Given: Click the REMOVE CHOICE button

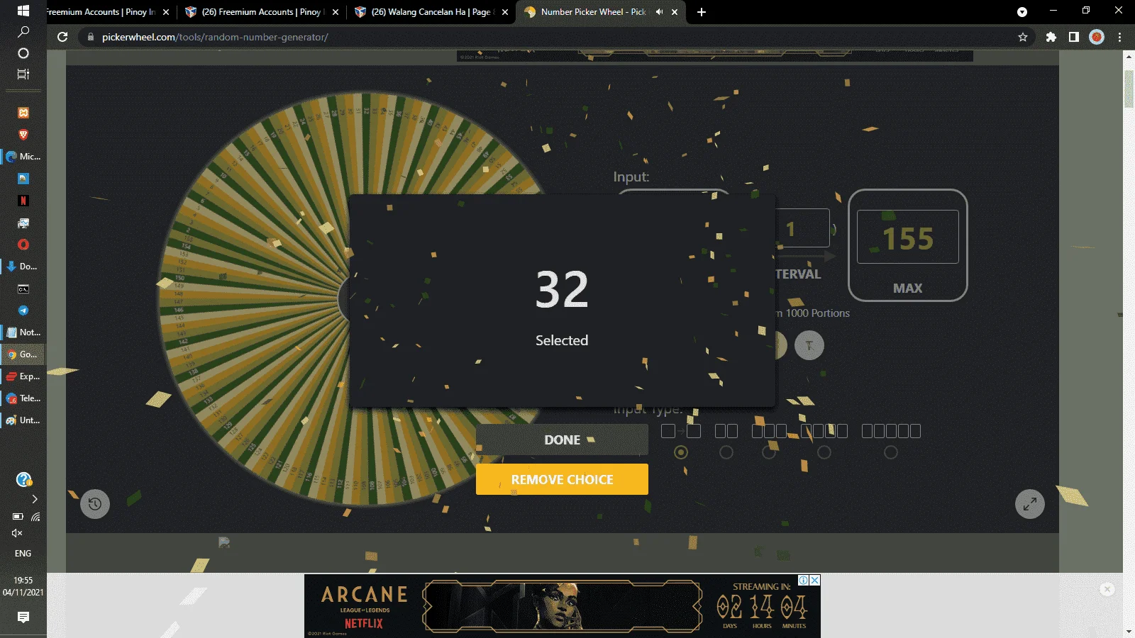Looking at the screenshot, I should [562, 479].
